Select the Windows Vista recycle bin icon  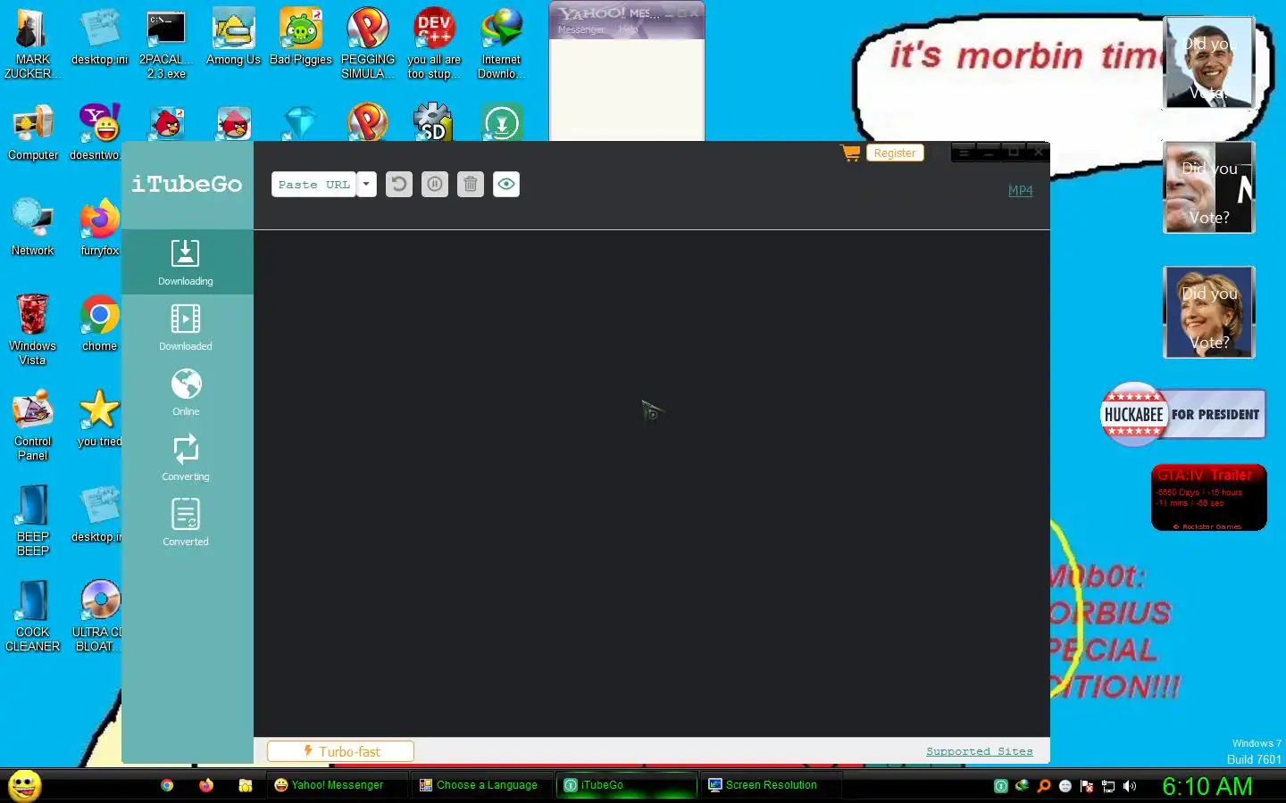(x=33, y=330)
